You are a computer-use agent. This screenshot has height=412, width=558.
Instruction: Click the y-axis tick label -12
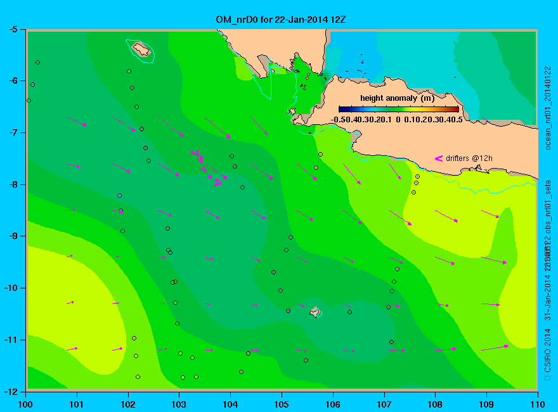pos(11,391)
